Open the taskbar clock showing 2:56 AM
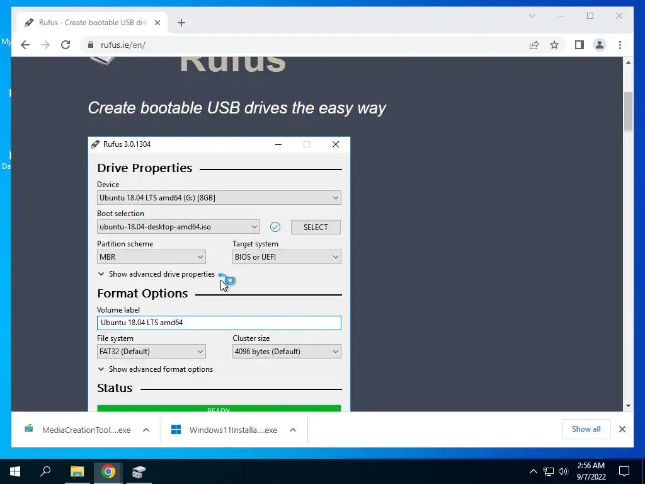Image resolution: width=645 pixels, height=484 pixels. point(591,471)
